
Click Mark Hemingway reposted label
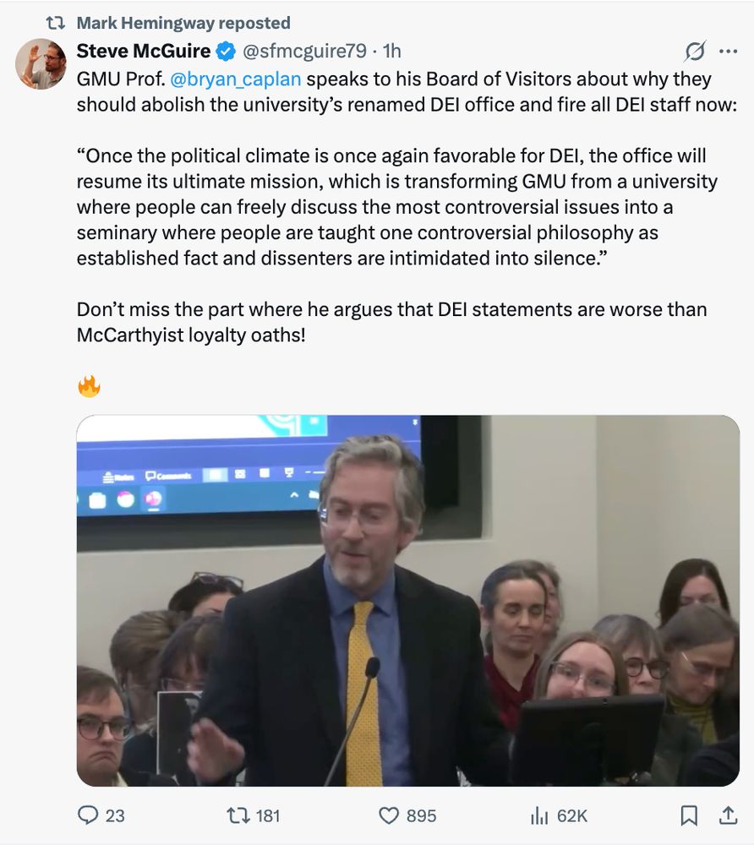(x=183, y=23)
